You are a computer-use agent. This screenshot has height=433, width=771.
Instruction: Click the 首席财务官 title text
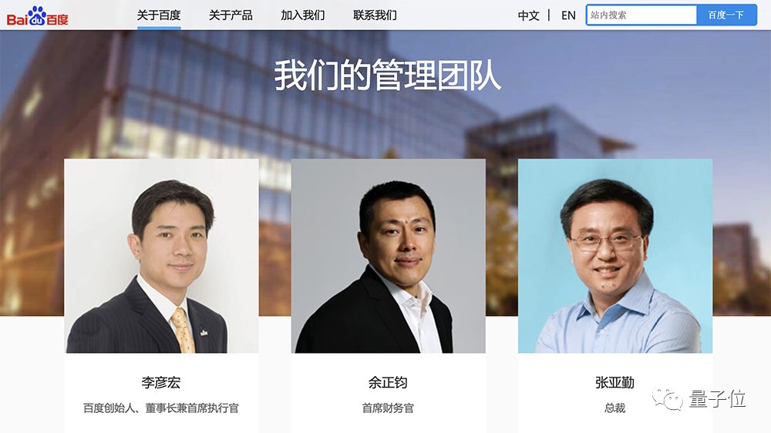click(388, 408)
